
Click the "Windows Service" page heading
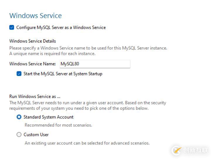coord(35,16)
